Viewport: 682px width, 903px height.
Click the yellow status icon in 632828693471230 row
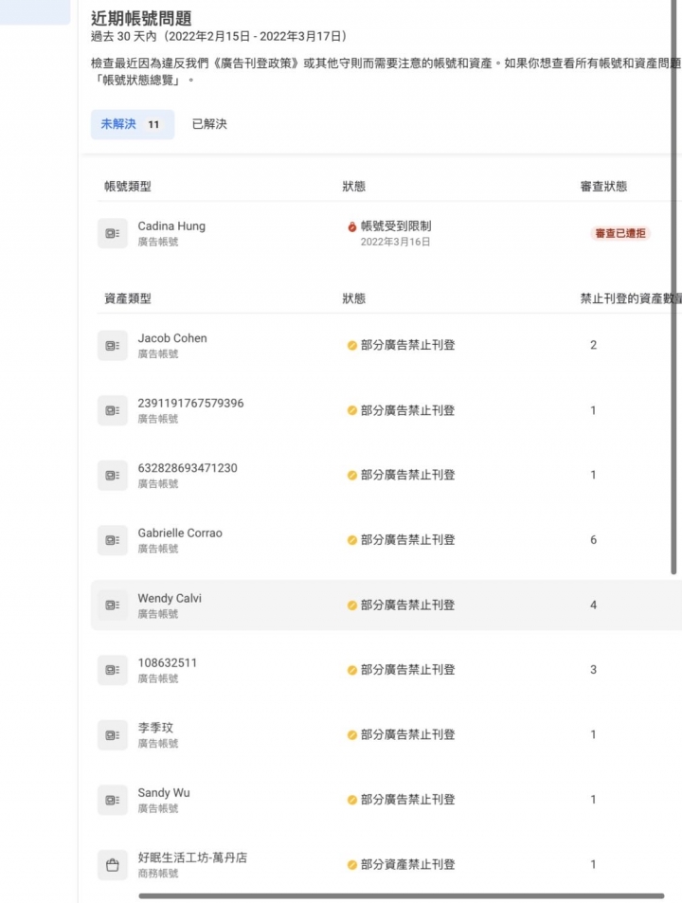[352, 475]
